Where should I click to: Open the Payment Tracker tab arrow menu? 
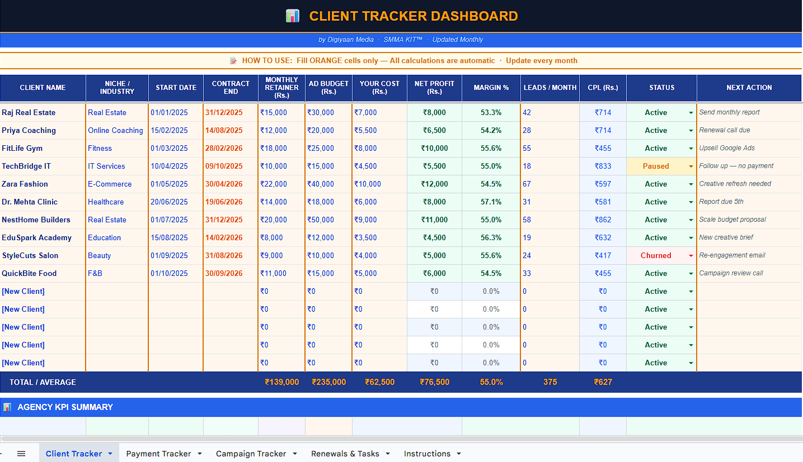(200, 454)
